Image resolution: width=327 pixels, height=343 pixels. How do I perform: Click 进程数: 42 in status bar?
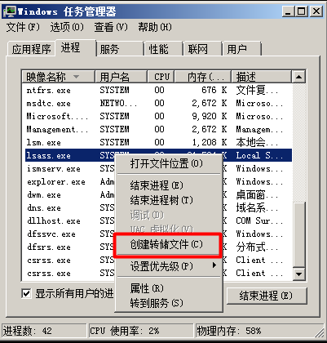click(x=43, y=331)
